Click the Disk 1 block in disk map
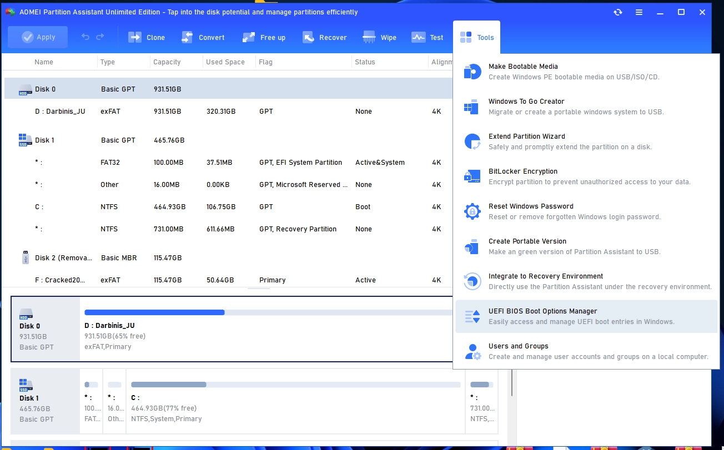This screenshot has width=724, height=450. 46,401
